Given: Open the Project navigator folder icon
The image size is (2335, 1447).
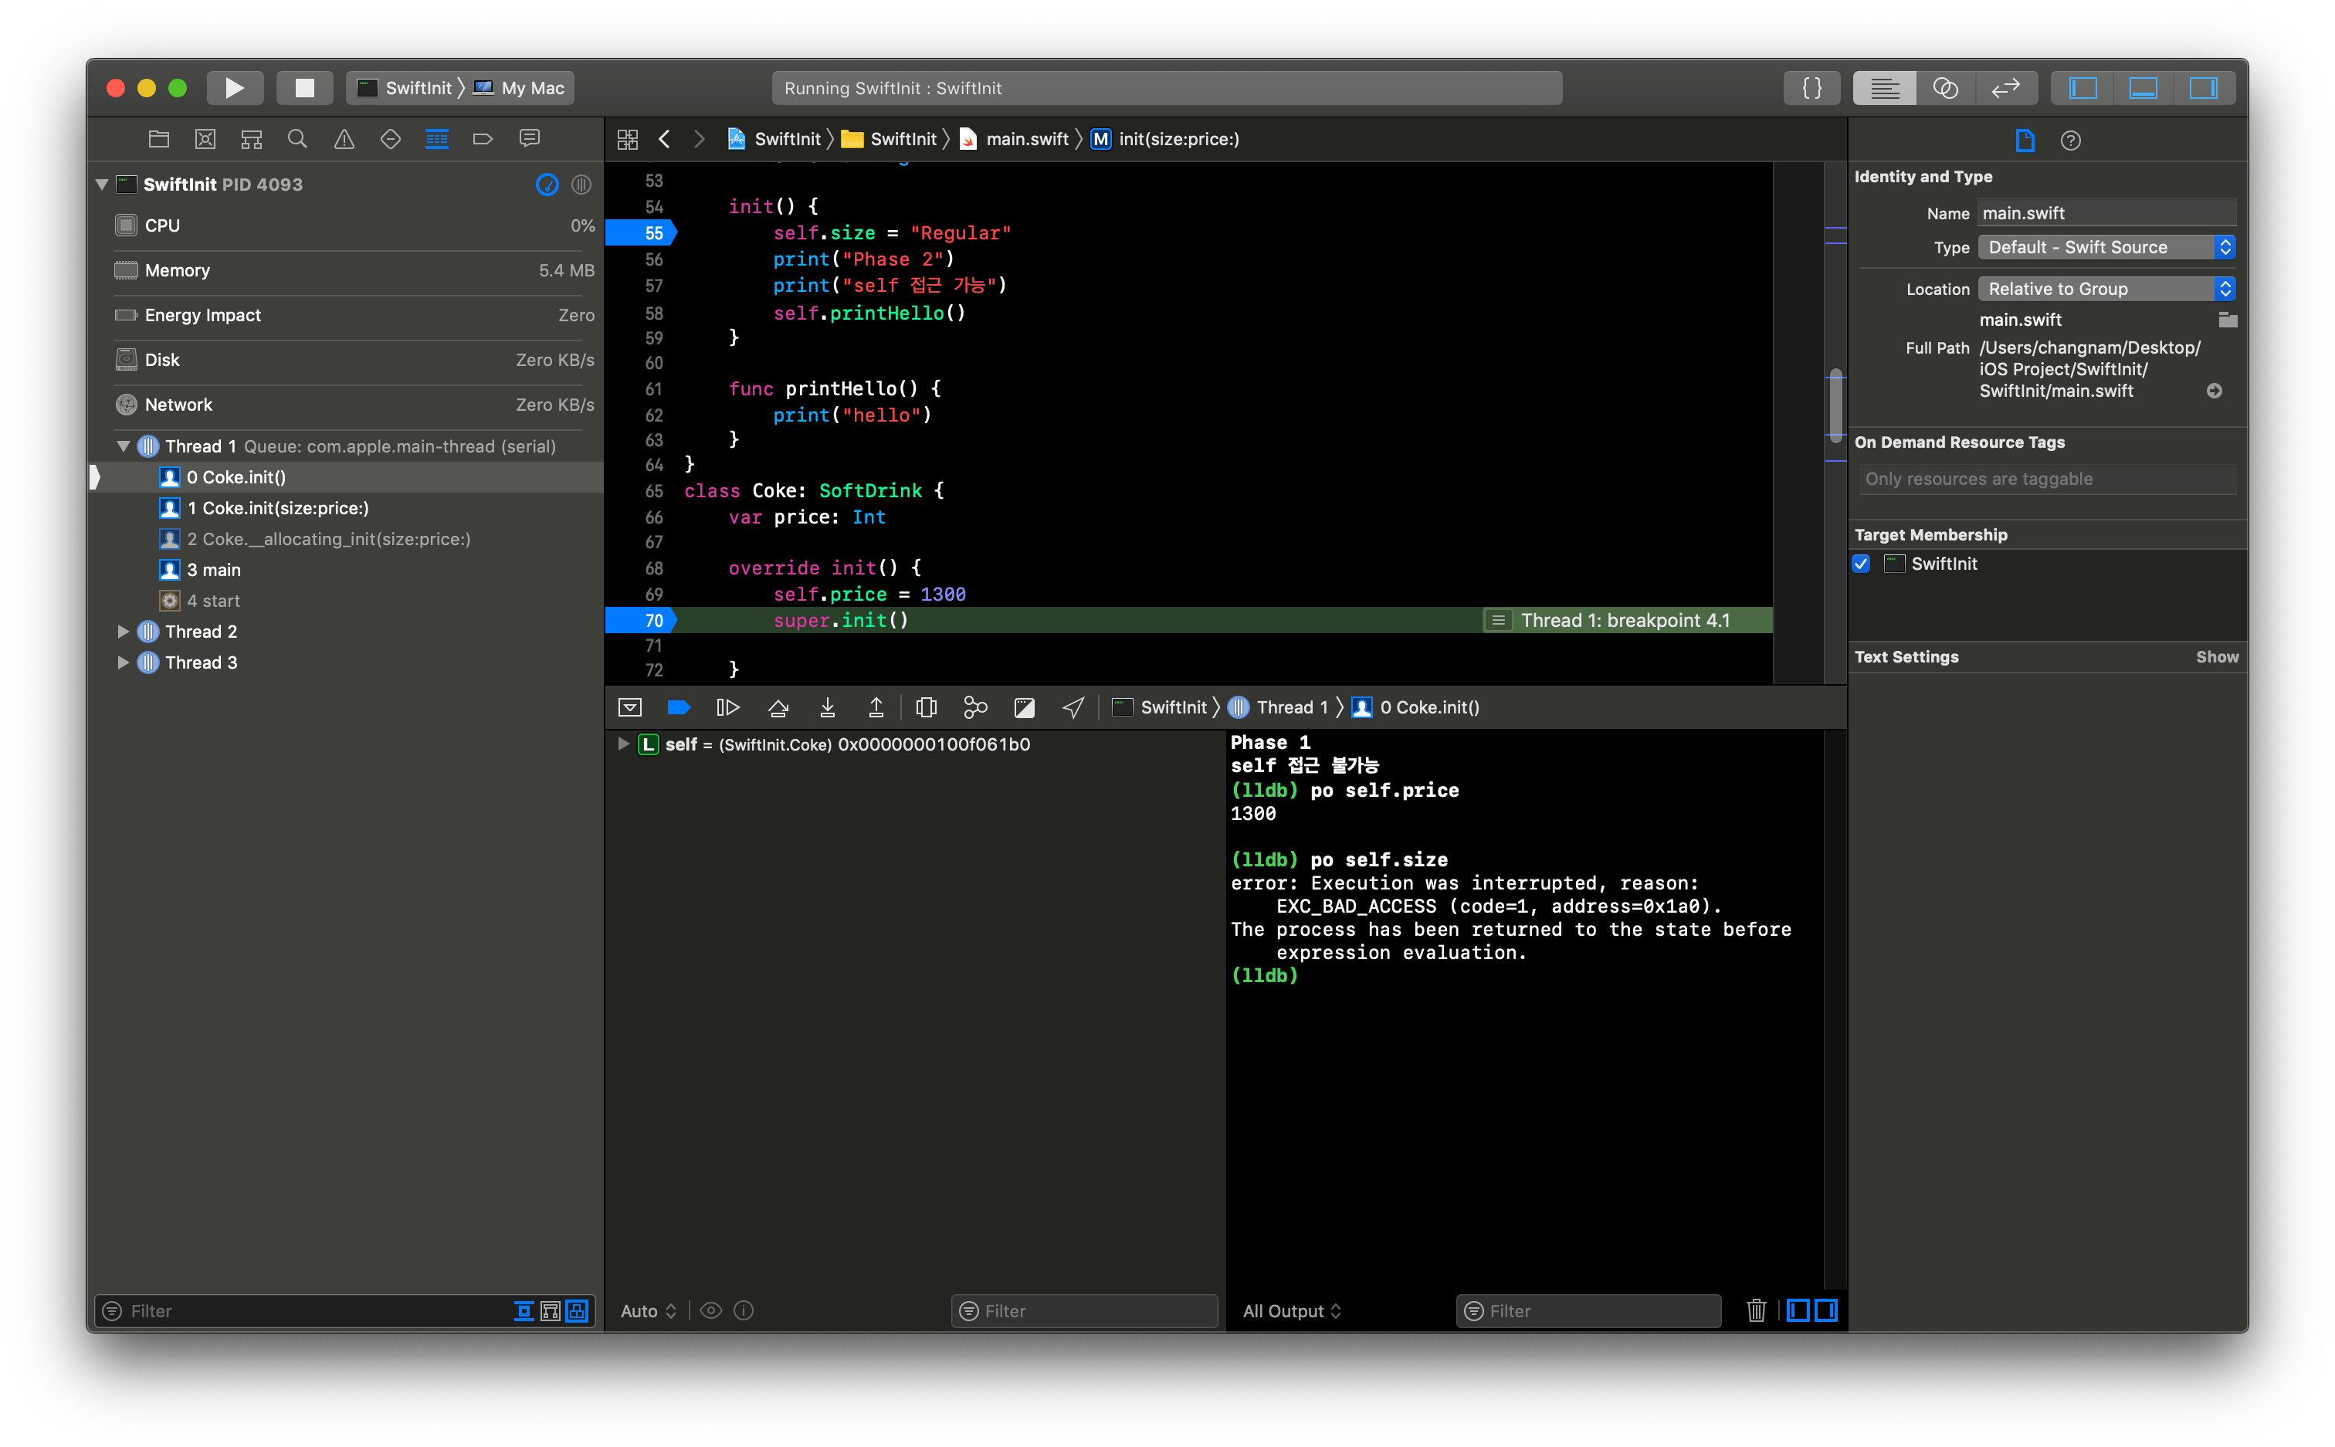Looking at the screenshot, I should point(158,139).
